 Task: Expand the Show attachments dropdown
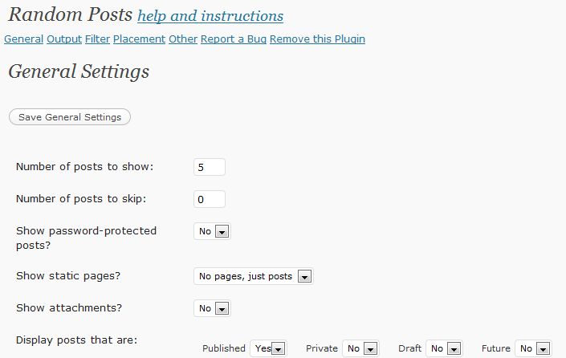tap(212, 308)
